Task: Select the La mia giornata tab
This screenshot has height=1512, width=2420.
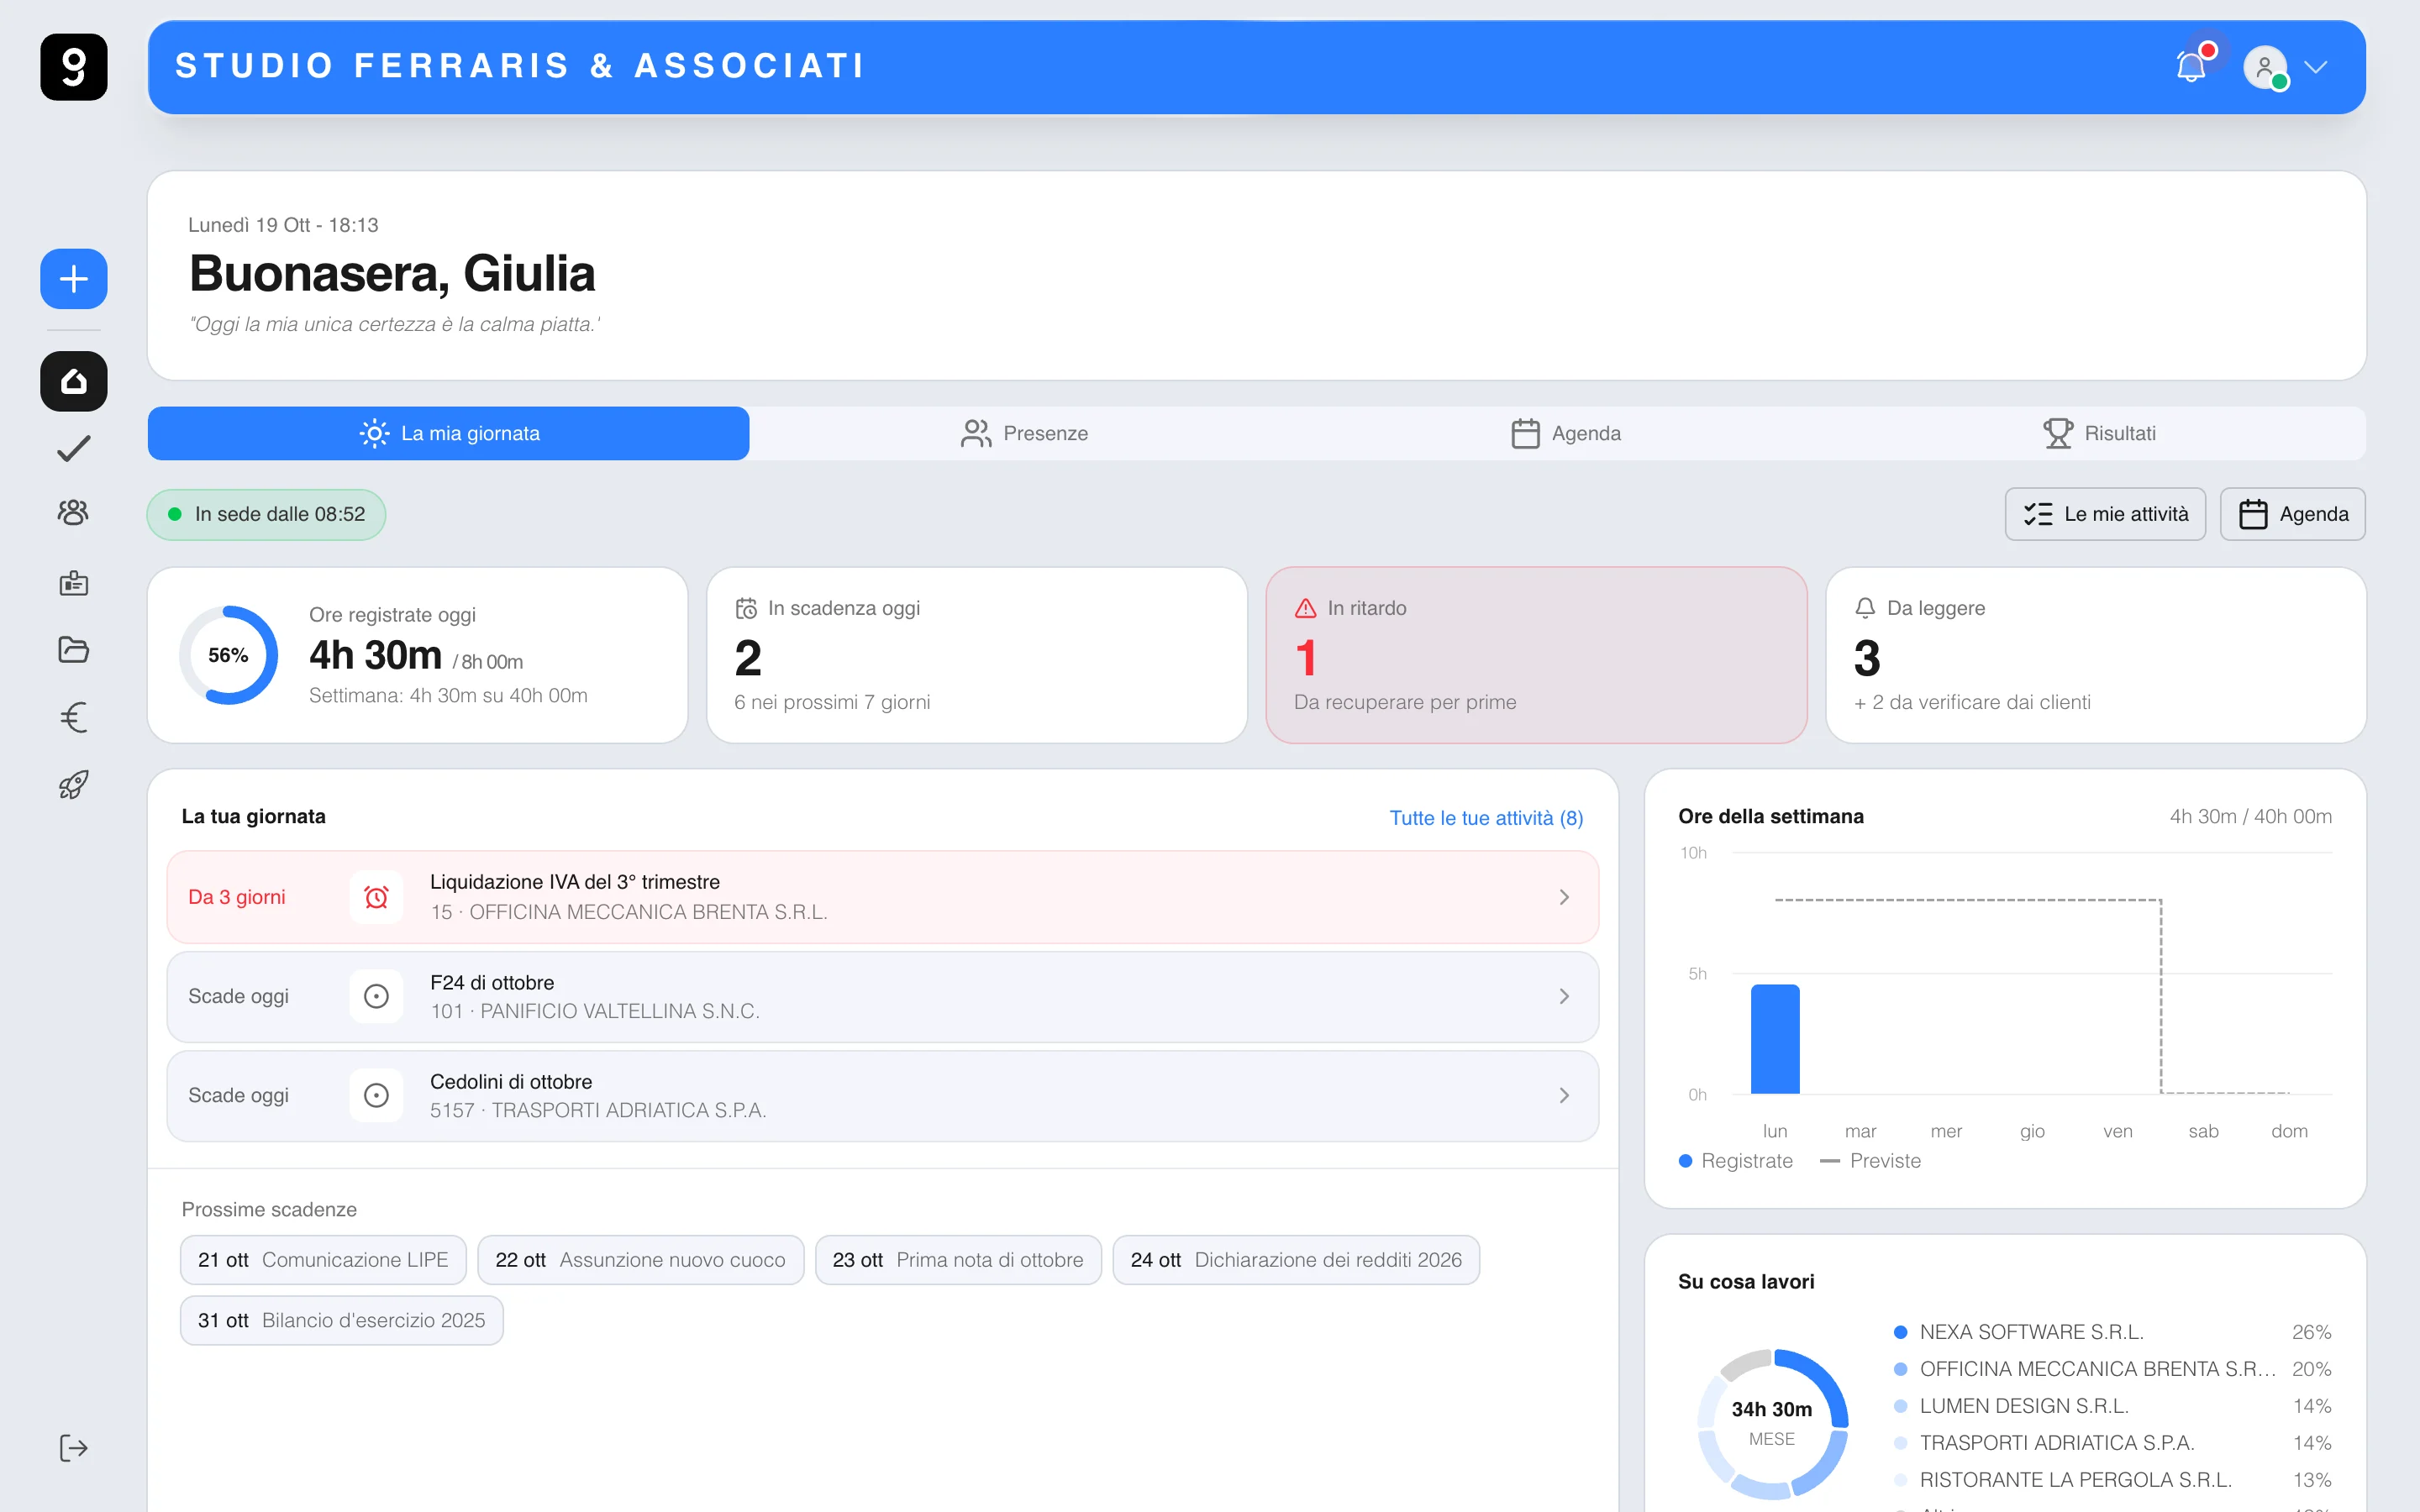Action: click(x=449, y=433)
